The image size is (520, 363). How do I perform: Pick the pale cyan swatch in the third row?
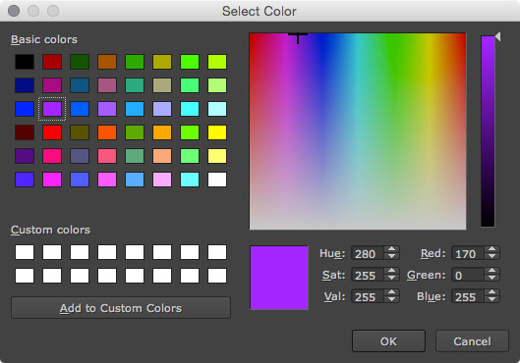[x=217, y=109]
